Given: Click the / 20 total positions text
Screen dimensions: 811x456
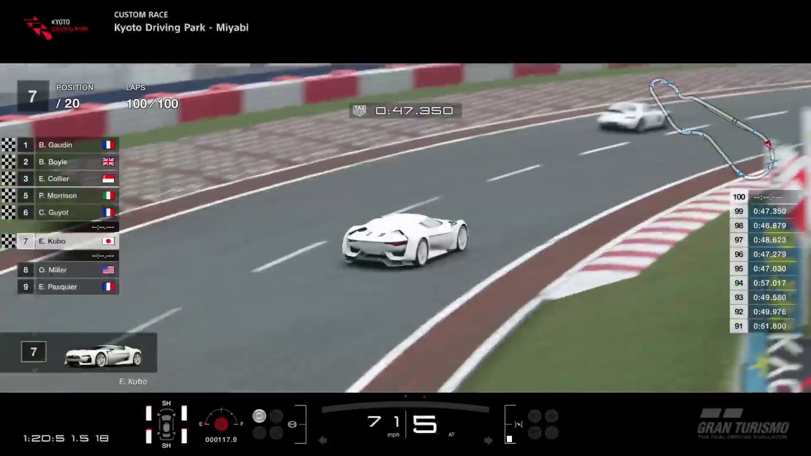Looking at the screenshot, I should pyautogui.click(x=68, y=104).
